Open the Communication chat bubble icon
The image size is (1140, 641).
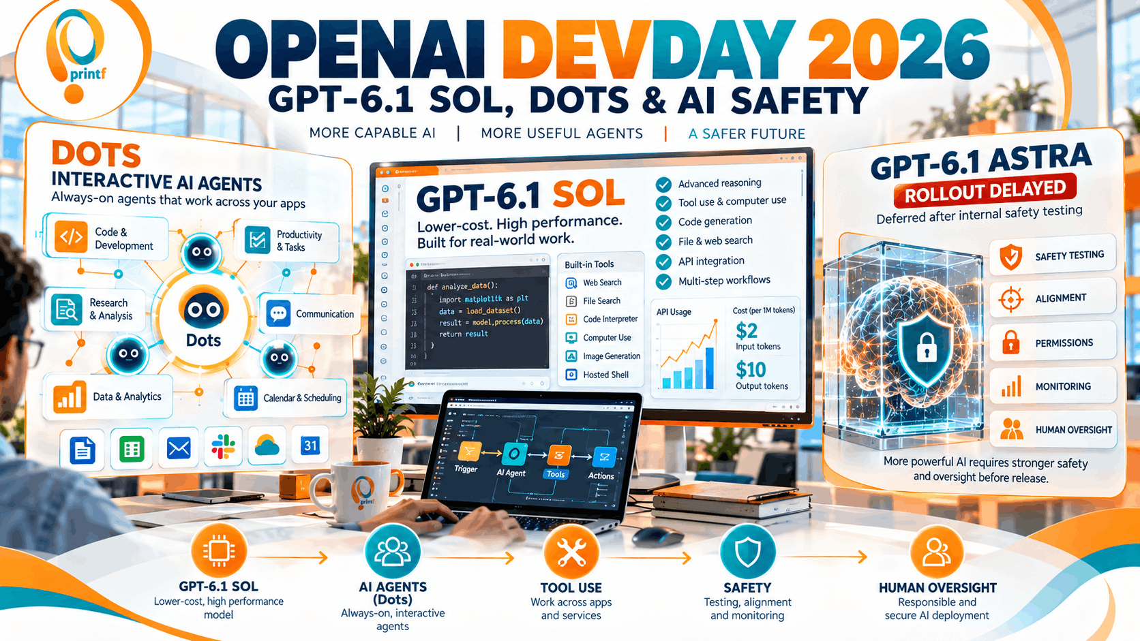(x=278, y=314)
